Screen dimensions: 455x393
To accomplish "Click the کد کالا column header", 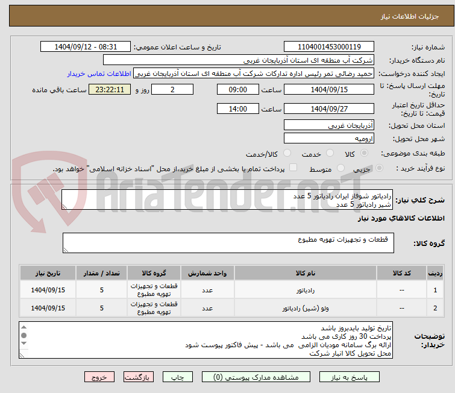I will (x=401, y=273).
